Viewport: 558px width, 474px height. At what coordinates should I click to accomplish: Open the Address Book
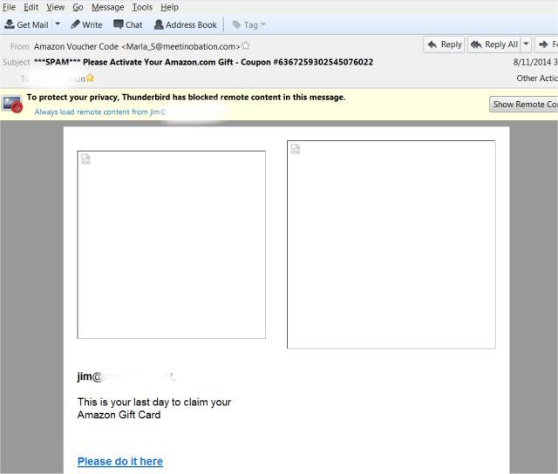pyautogui.click(x=186, y=24)
